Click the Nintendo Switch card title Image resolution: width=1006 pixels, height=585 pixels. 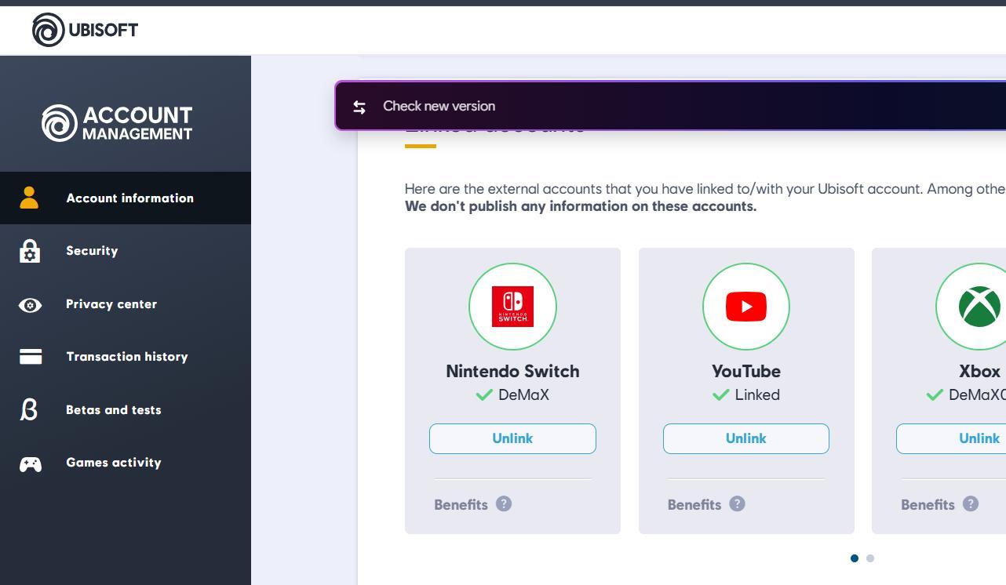[512, 372]
